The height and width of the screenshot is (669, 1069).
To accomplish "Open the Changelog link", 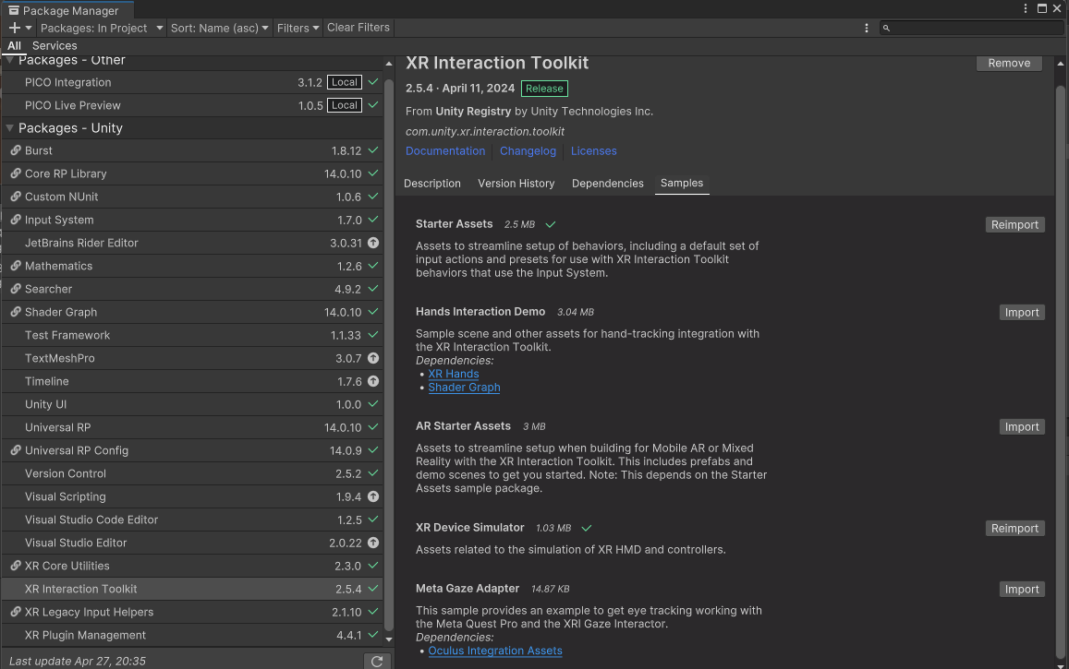I will pos(528,151).
